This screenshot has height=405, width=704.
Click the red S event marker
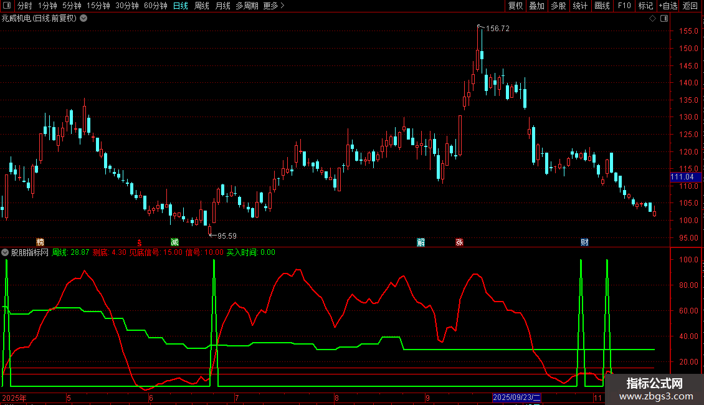point(140,242)
